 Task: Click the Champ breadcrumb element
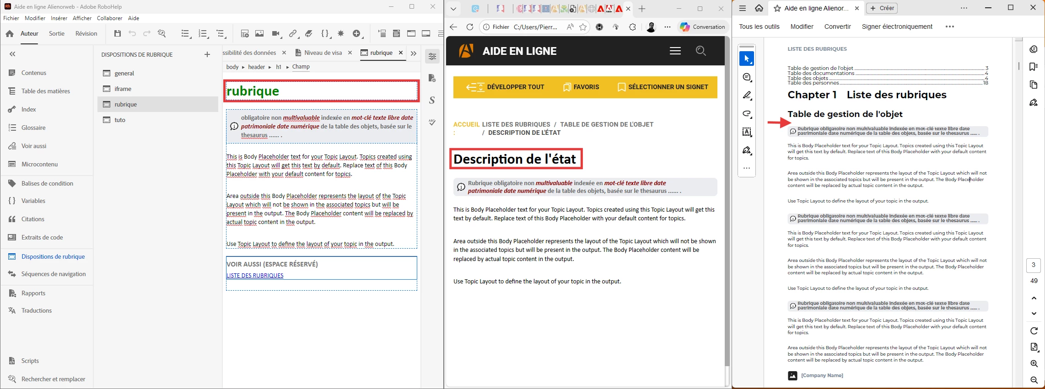coord(301,67)
